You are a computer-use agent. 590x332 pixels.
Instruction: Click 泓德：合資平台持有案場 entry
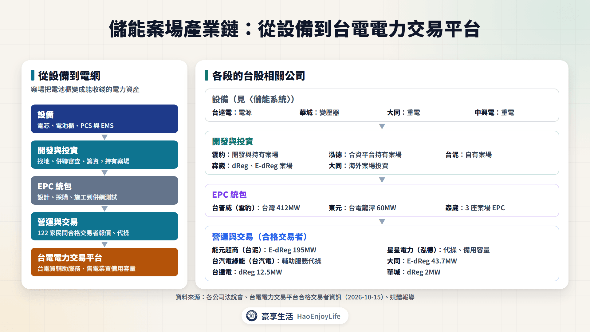(x=365, y=155)
